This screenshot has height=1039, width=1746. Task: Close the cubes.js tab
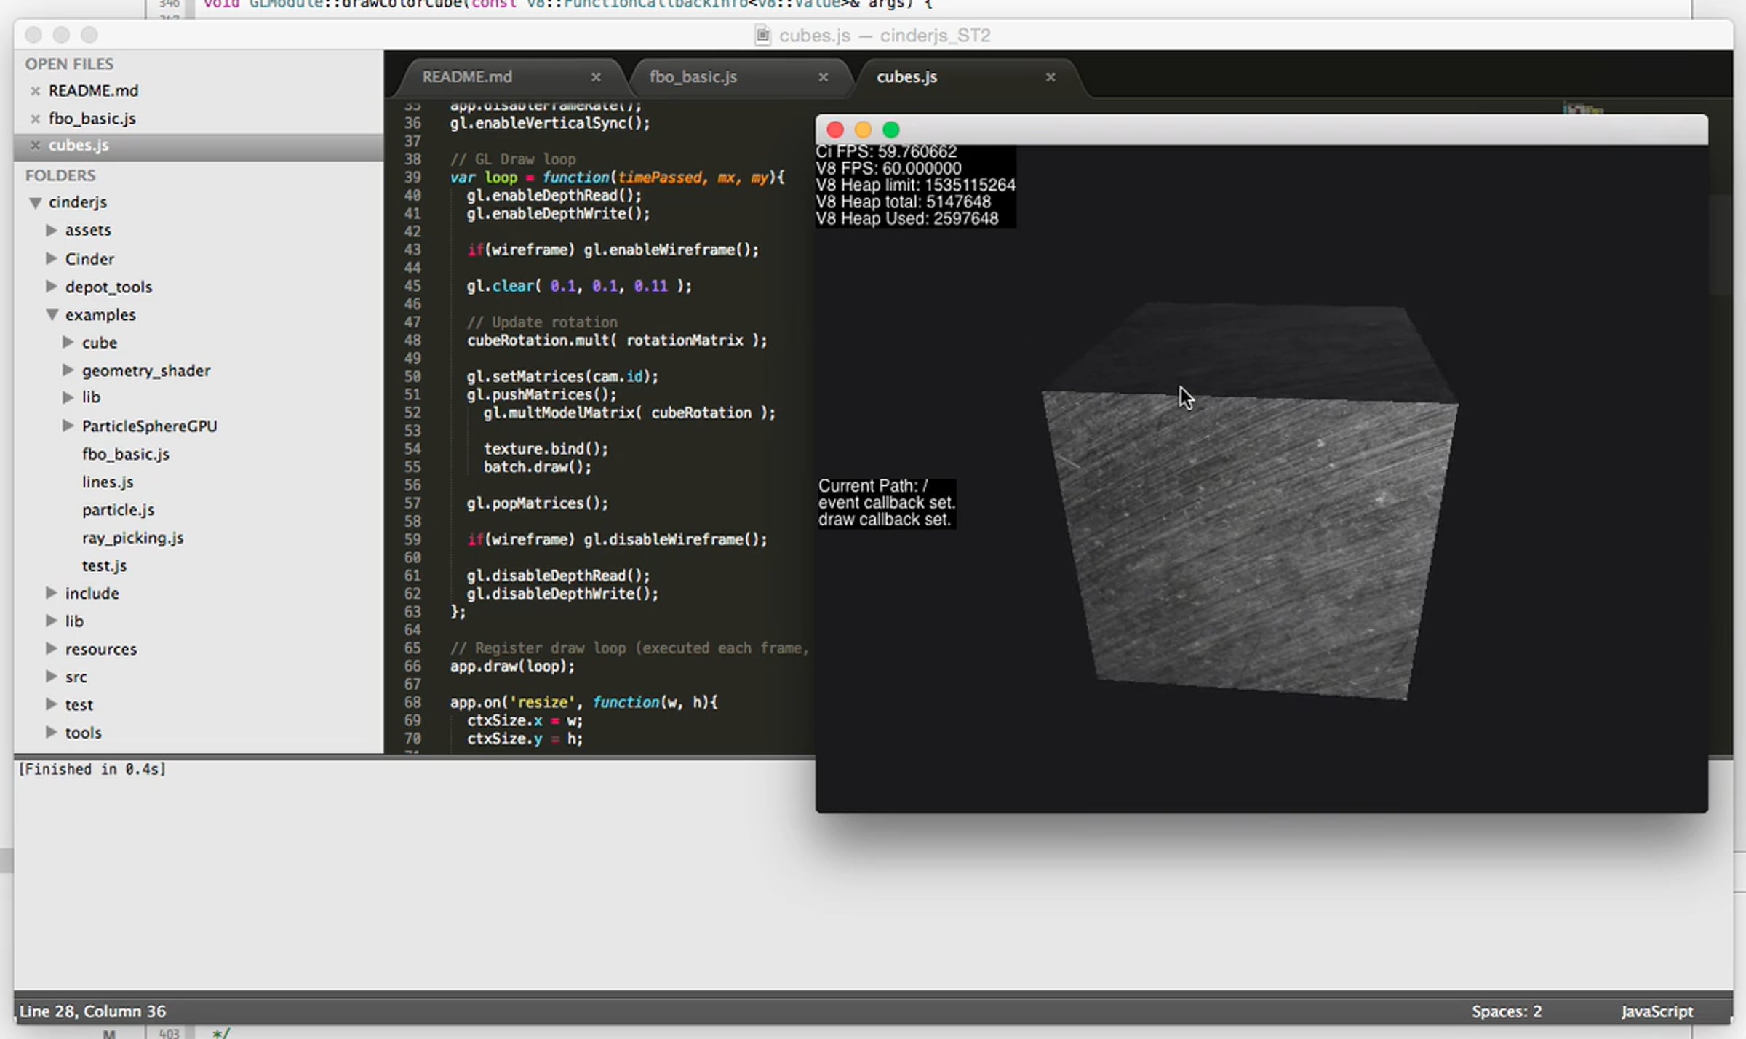(1050, 77)
